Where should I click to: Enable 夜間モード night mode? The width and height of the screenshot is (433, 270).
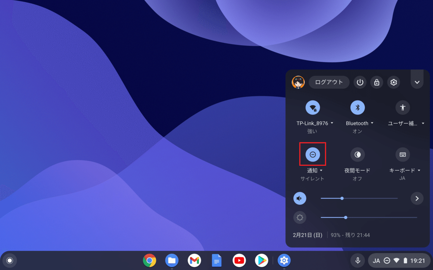tap(357, 154)
